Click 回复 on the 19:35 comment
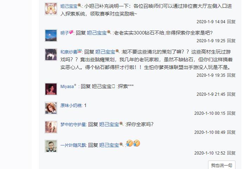246x169 pixels. click(x=231, y=75)
